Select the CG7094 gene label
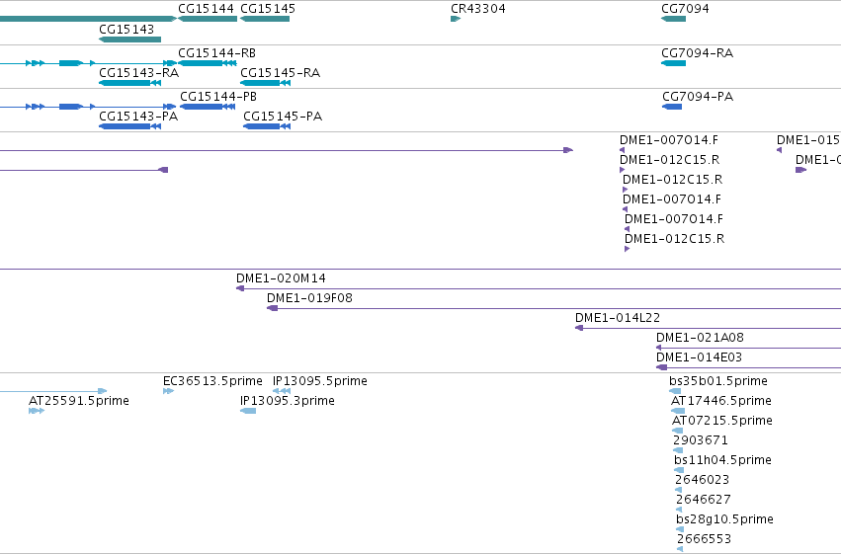This screenshot has width=841, height=554. tap(685, 9)
